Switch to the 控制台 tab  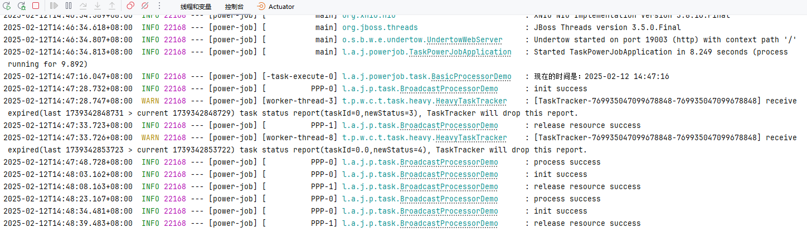click(x=234, y=7)
